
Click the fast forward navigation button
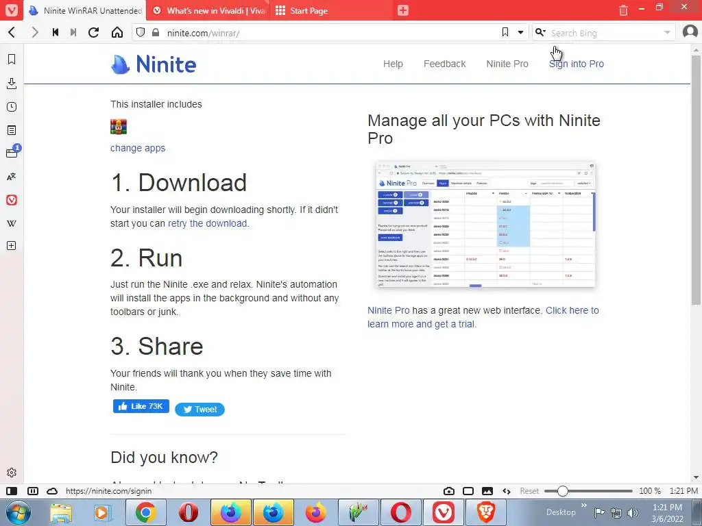click(x=73, y=33)
